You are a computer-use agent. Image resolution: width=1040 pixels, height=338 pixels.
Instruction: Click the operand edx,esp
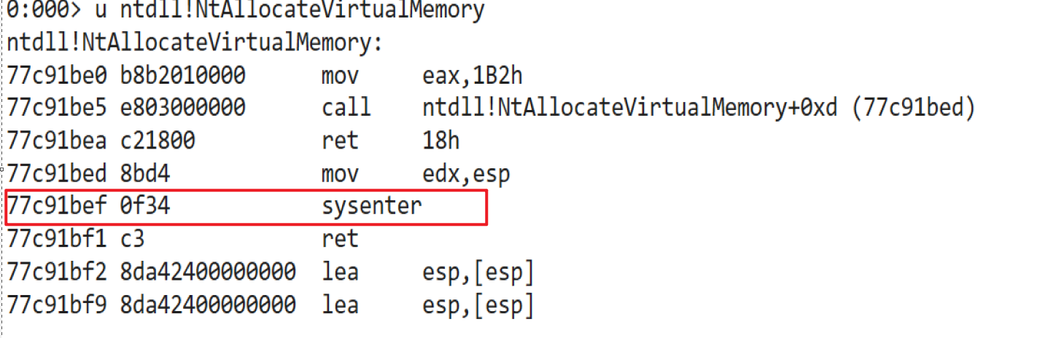click(x=466, y=173)
